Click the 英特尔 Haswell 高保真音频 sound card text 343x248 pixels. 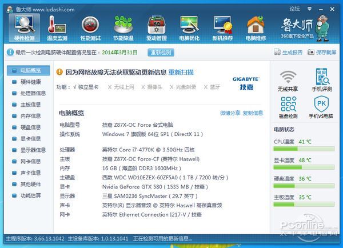[x=162, y=205]
